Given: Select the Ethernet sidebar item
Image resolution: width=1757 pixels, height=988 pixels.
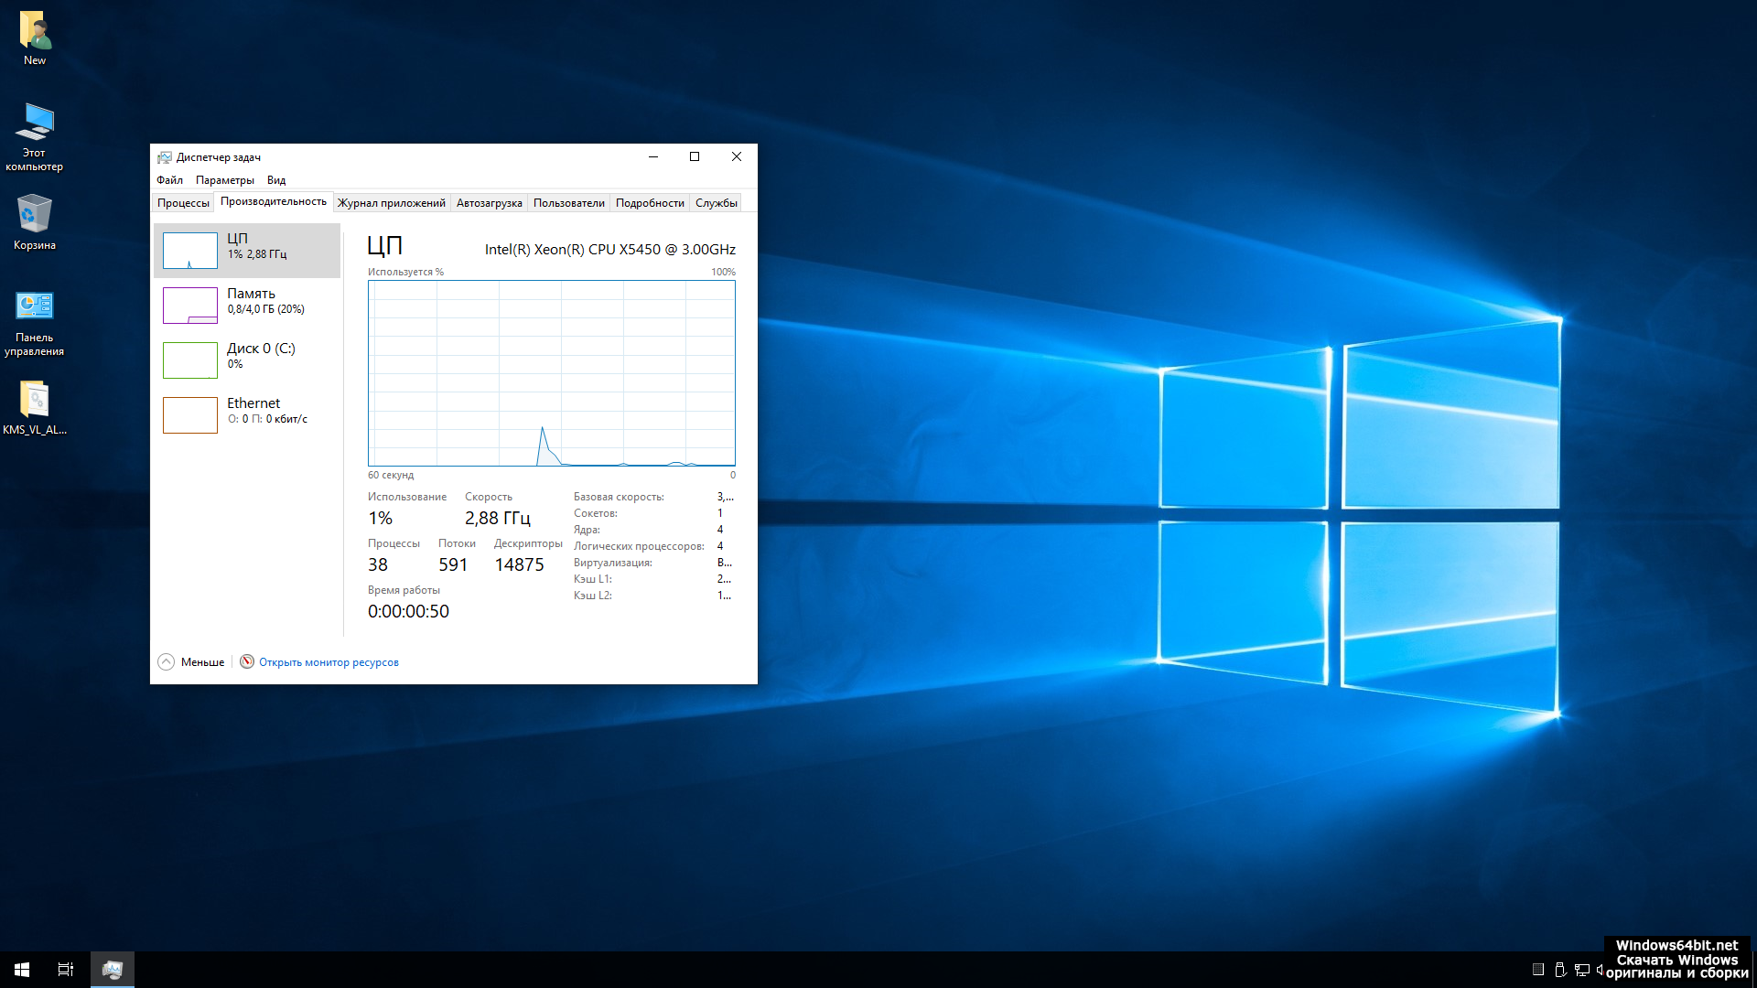Looking at the screenshot, I should click(x=253, y=403).
